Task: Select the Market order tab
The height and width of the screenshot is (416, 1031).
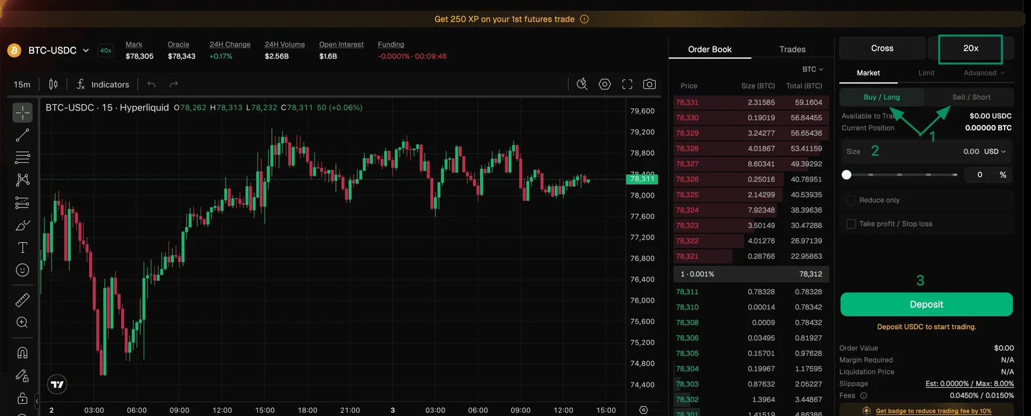Action: (x=868, y=73)
